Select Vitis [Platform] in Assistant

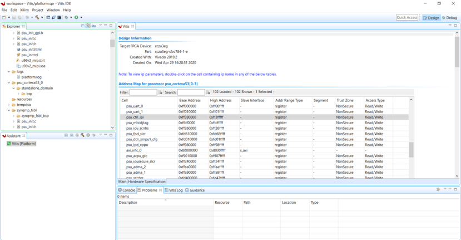(x=21, y=144)
